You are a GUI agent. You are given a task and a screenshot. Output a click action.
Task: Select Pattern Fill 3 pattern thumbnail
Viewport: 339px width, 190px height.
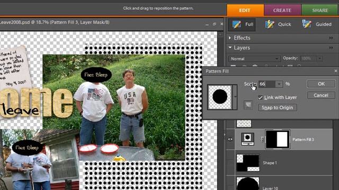point(248,139)
